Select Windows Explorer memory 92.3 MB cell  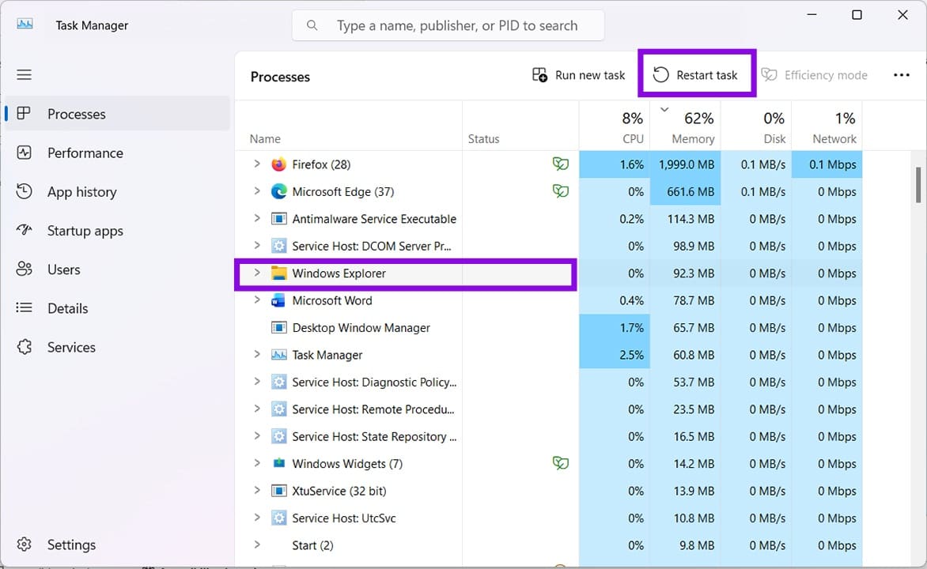coord(686,273)
